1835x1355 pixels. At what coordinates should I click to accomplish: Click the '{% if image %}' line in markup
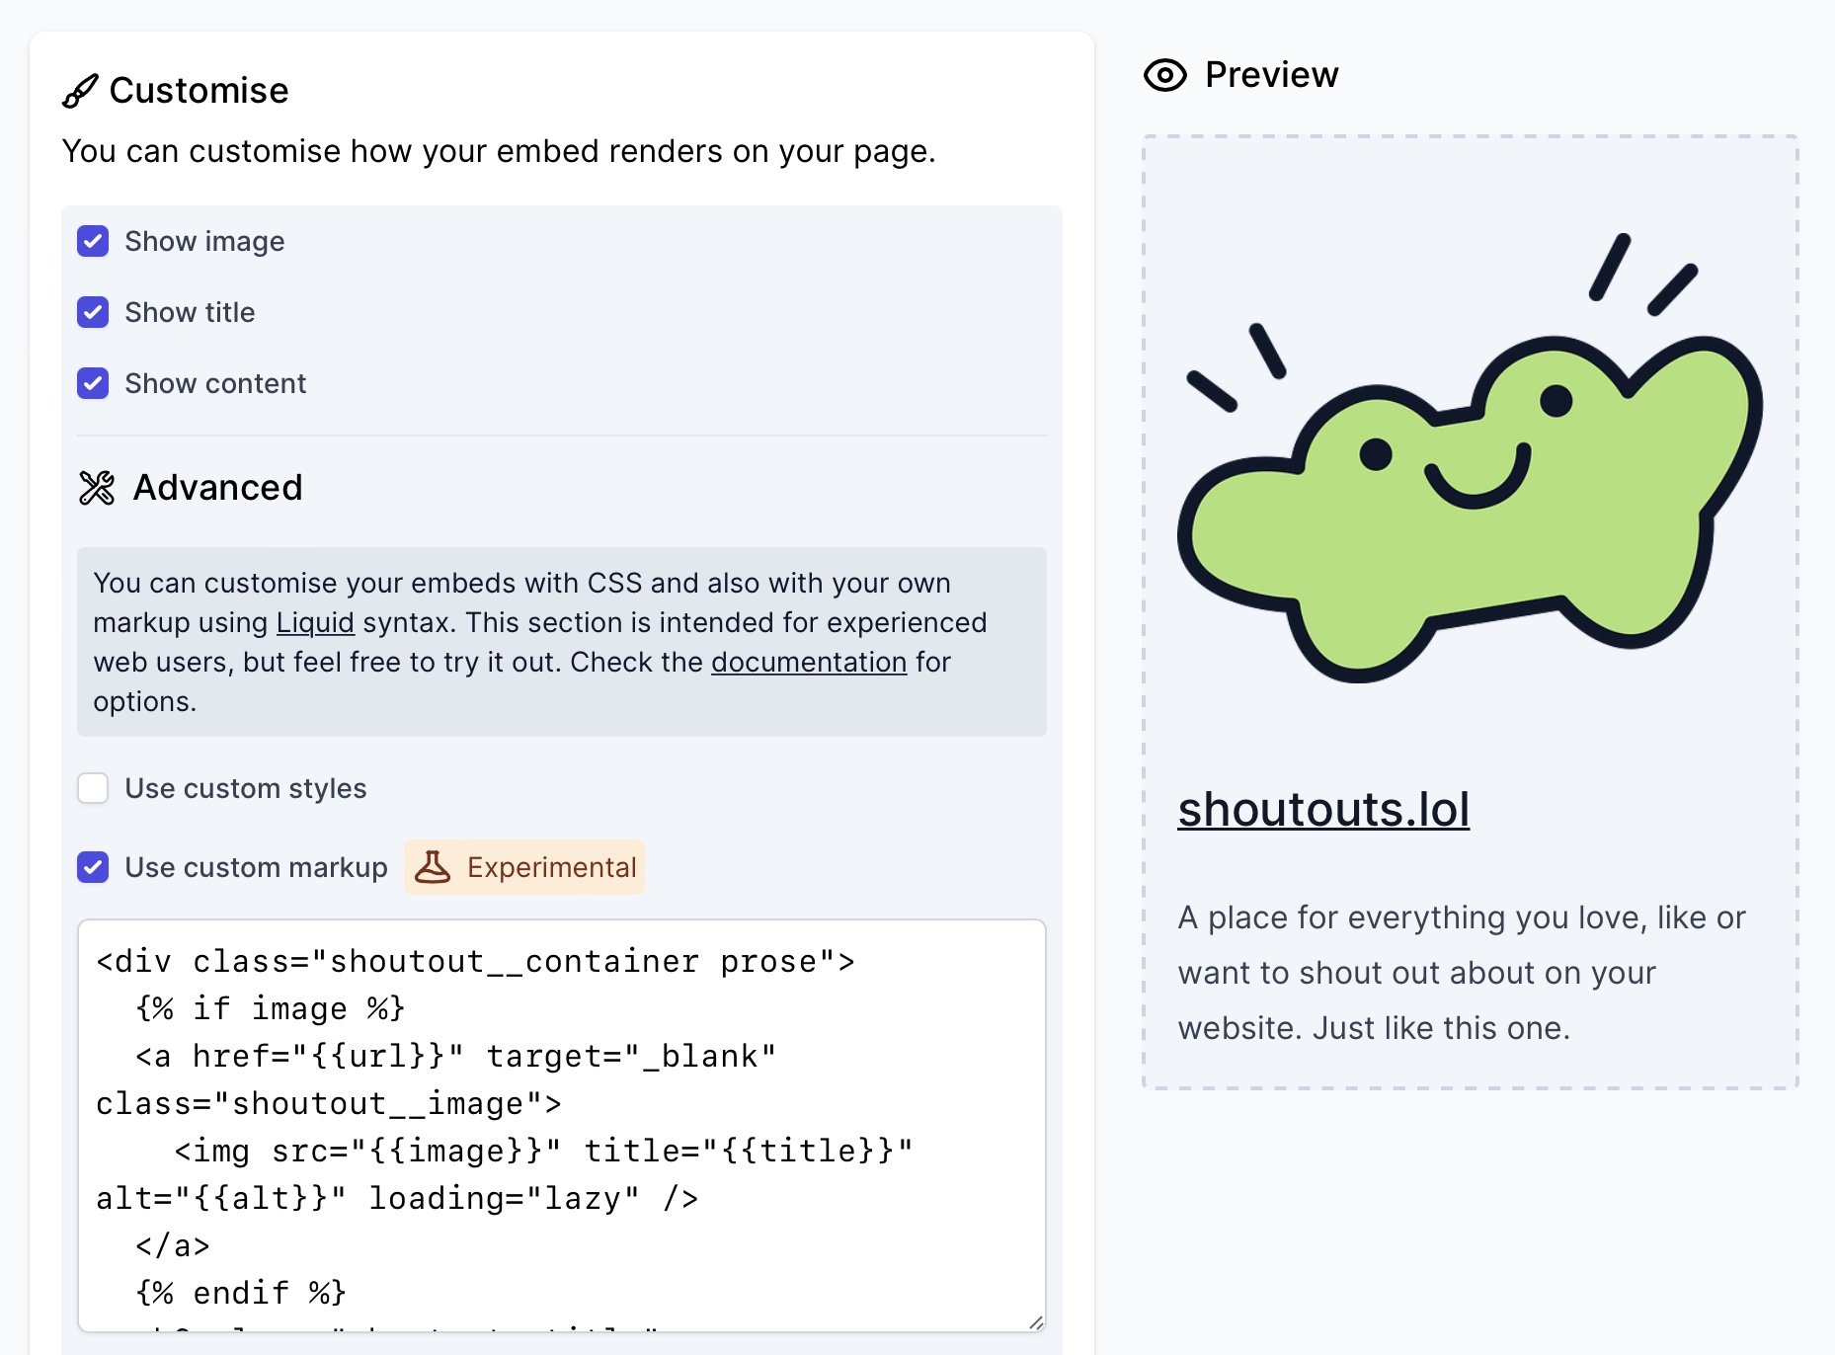tap(270, 1008)
